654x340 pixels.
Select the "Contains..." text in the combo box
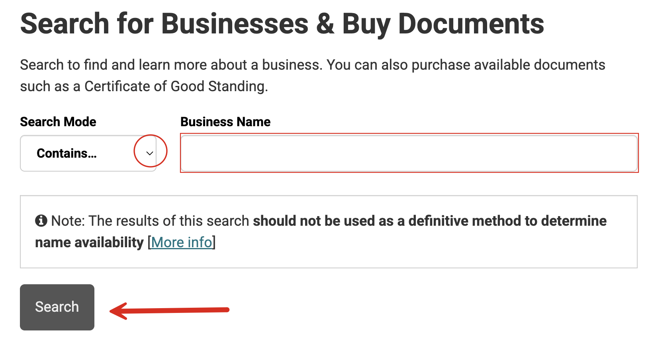[x=67, y=153]
